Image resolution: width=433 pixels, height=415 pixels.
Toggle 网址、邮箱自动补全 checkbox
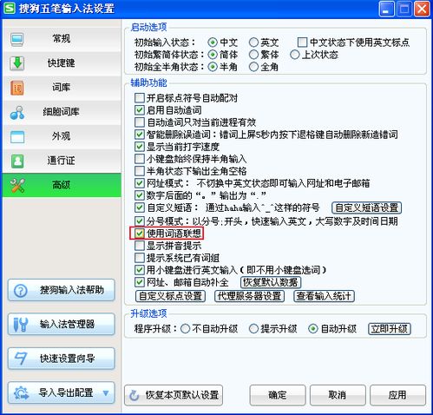click(x=140, y=282)
